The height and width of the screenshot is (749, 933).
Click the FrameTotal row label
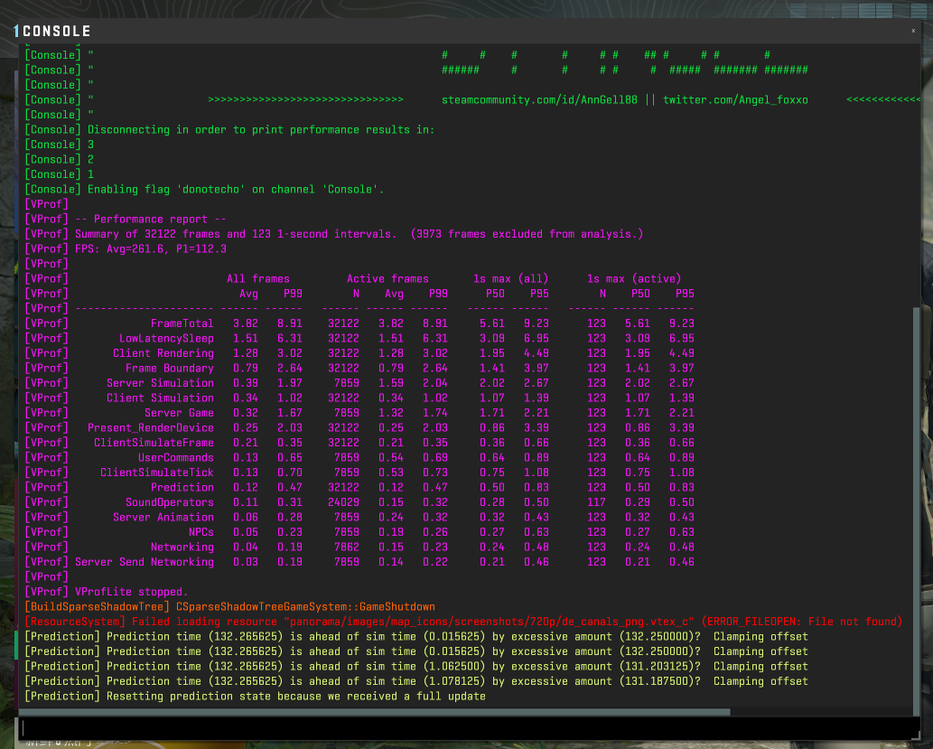(182, 323)
